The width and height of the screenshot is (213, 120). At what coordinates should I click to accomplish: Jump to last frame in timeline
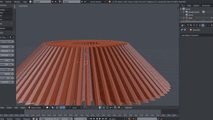coord(106,119)
